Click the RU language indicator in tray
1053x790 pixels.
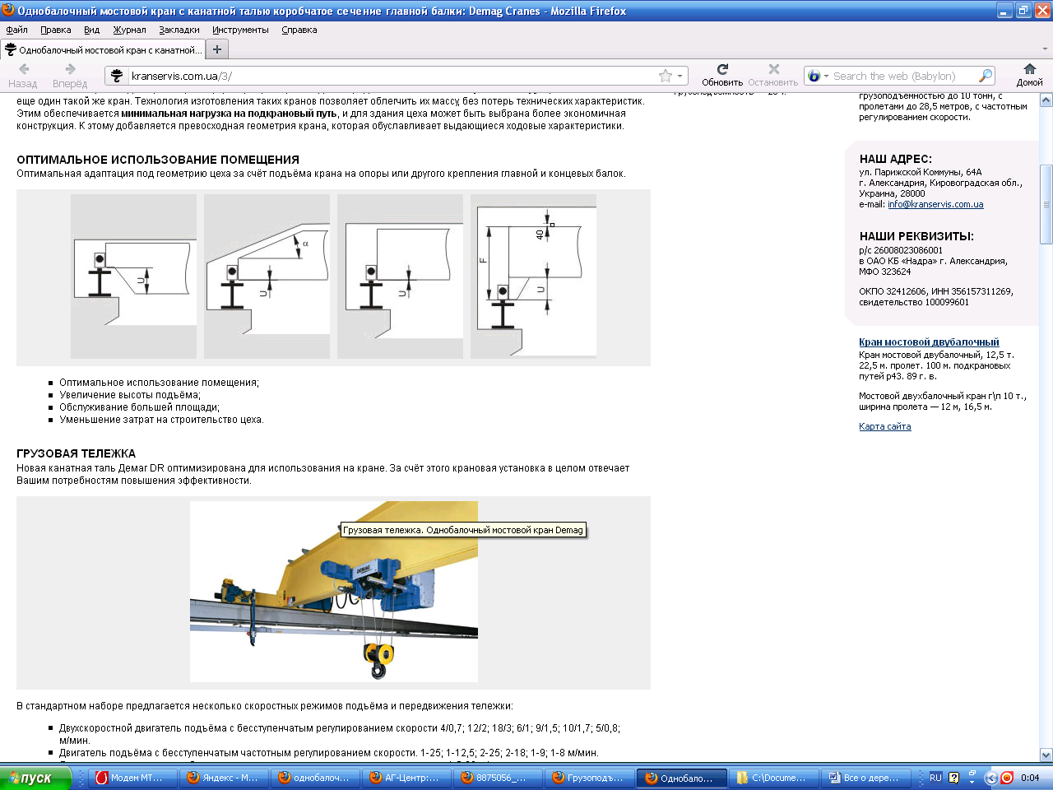coord(935,778)
